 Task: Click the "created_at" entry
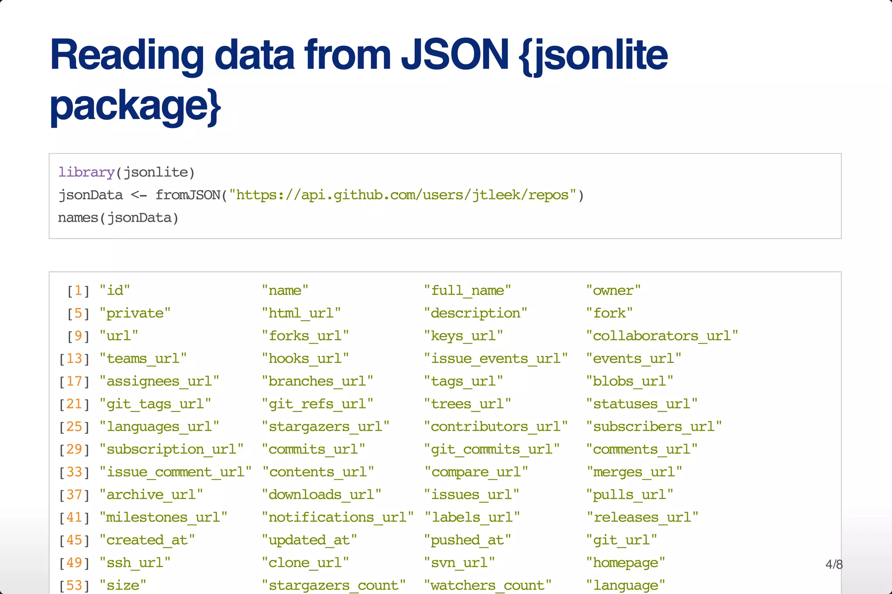tap(147, 540)
